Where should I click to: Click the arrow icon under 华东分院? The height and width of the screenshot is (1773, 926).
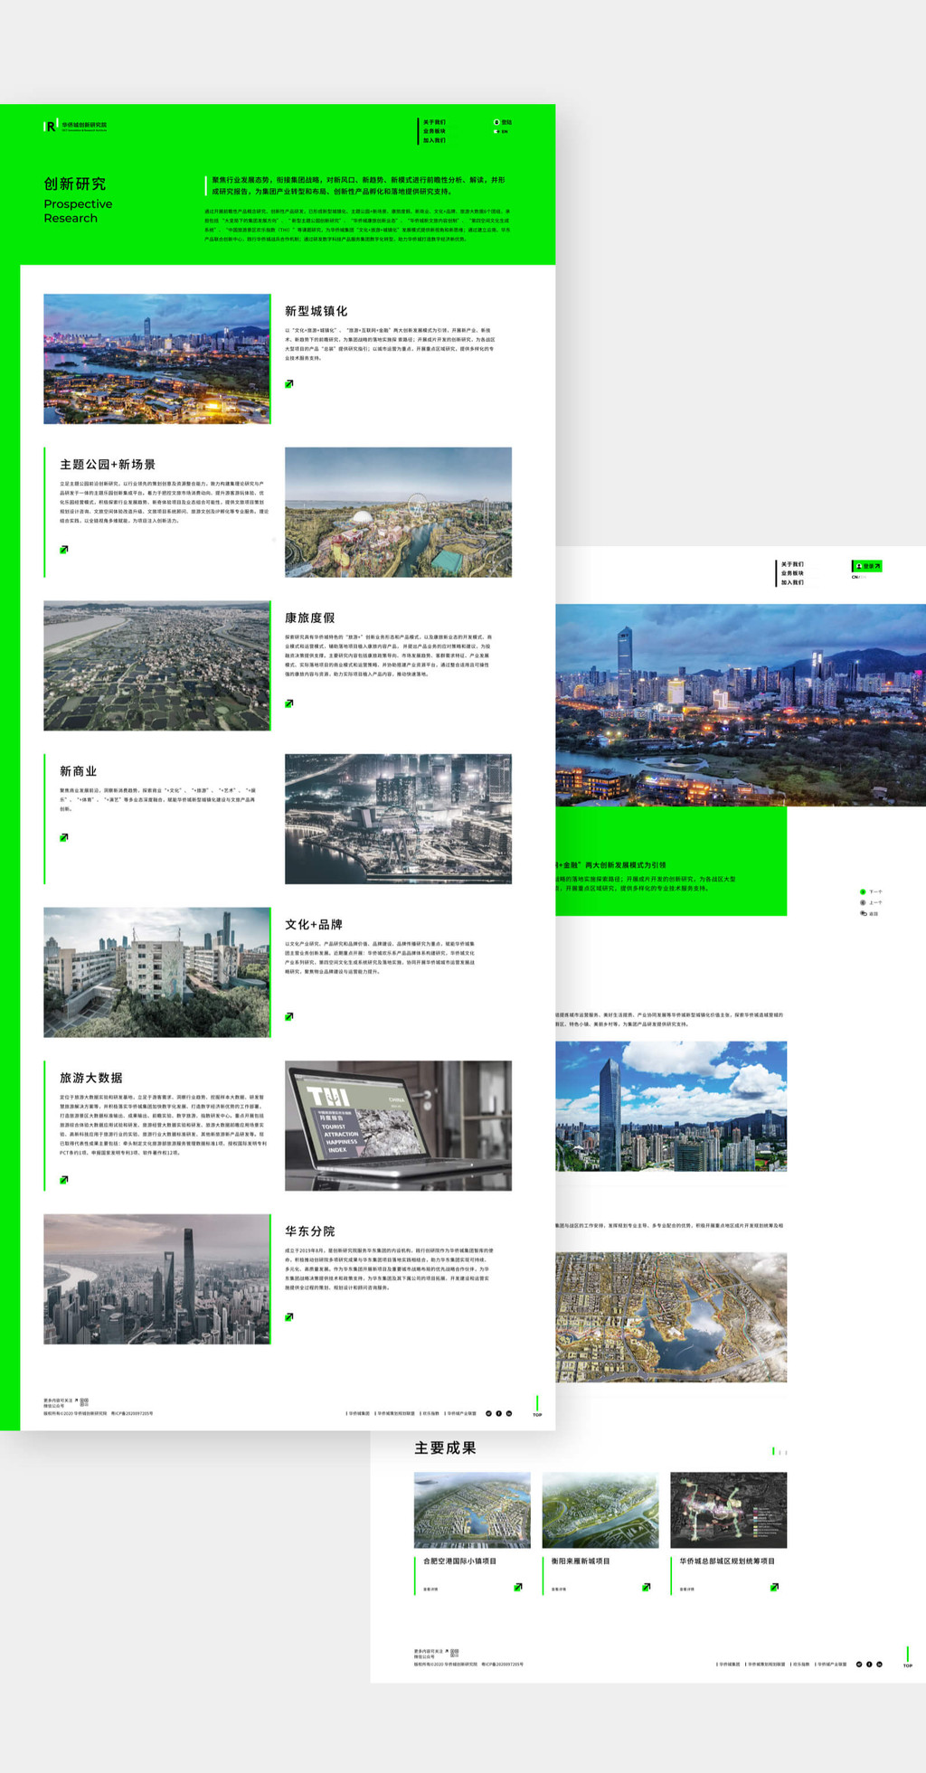coord(289,1317)
